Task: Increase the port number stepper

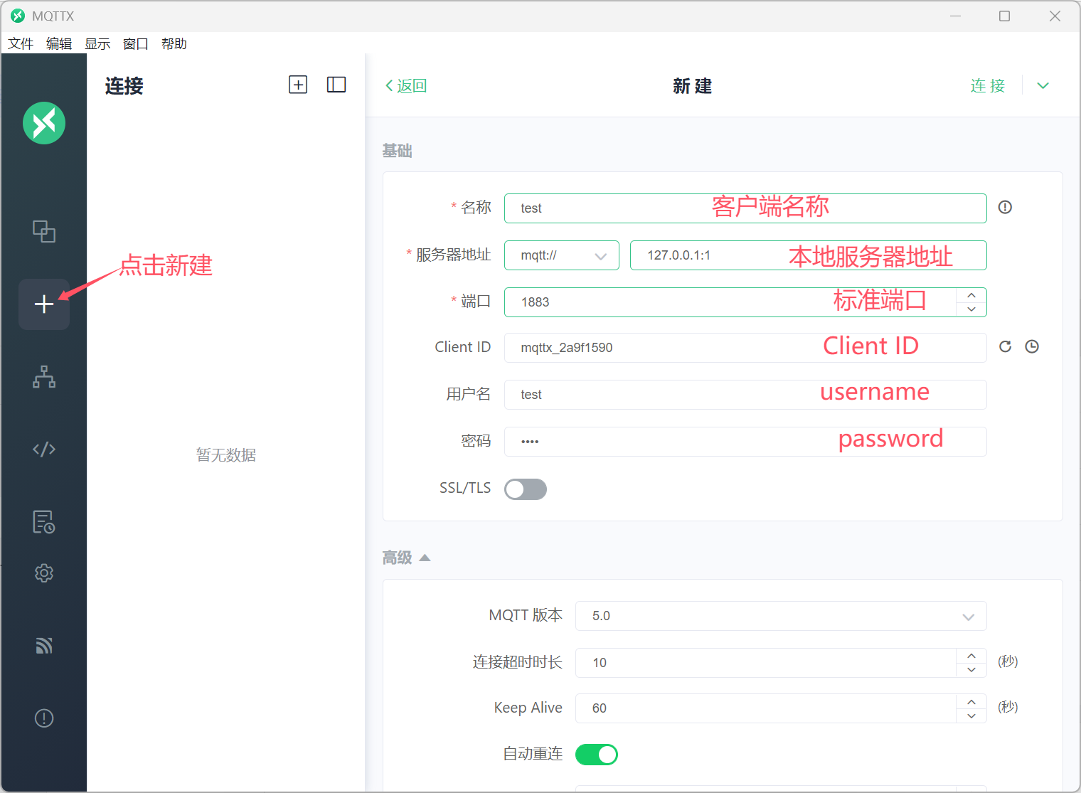Action: 971,295
